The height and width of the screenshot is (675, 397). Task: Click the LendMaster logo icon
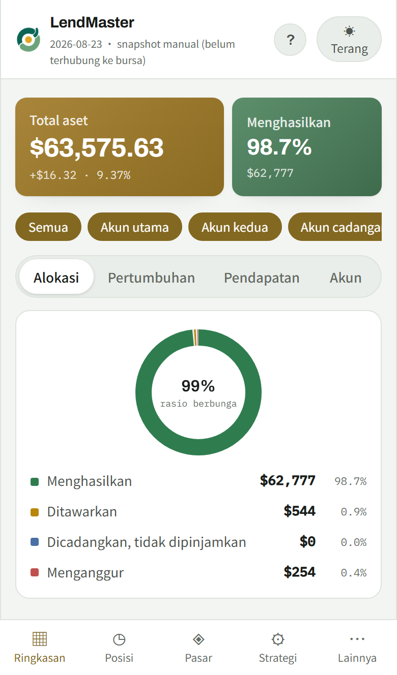[29, 39]
